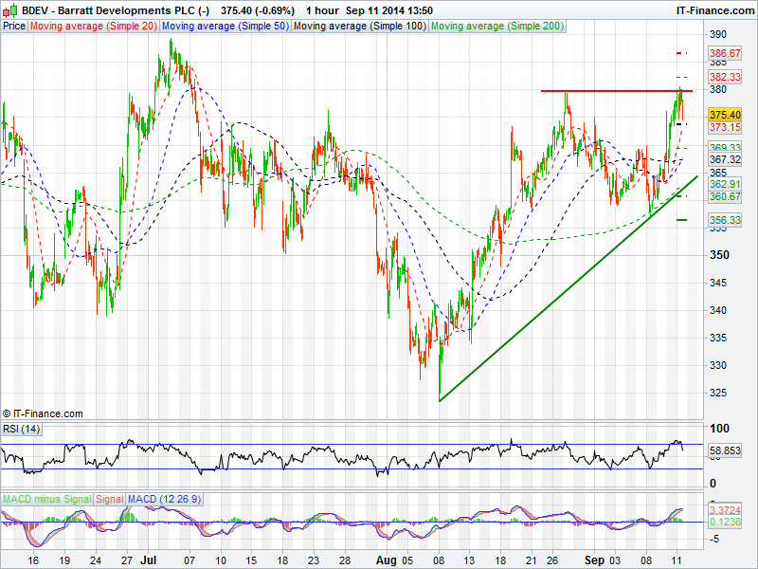Image resolution: width=758 pixels, height=569 pixels.
Task: Click the yellow 375.40 current price tag
Action: (724, 114)
